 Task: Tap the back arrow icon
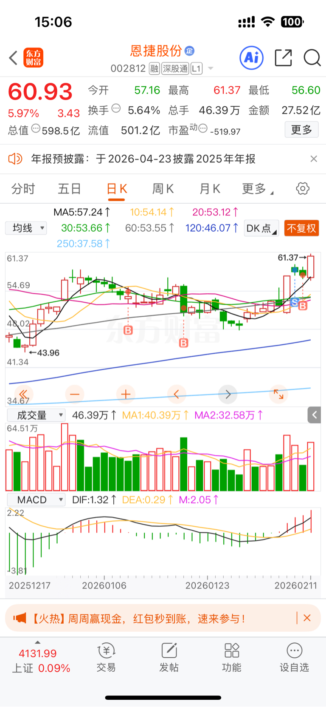pos(13,58)
